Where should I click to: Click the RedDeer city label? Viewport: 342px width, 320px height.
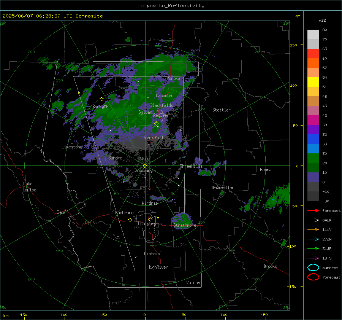tap(161, 115)
